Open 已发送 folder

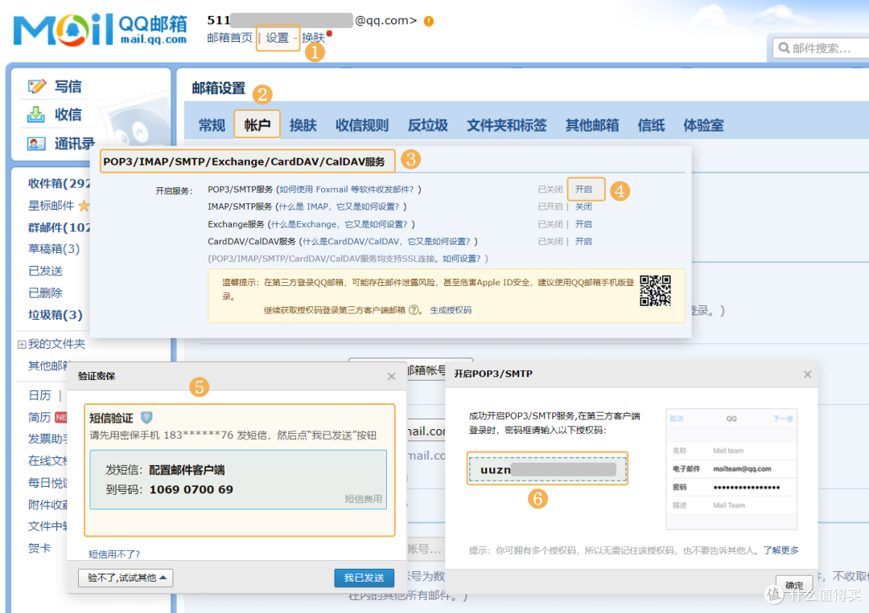45,271
